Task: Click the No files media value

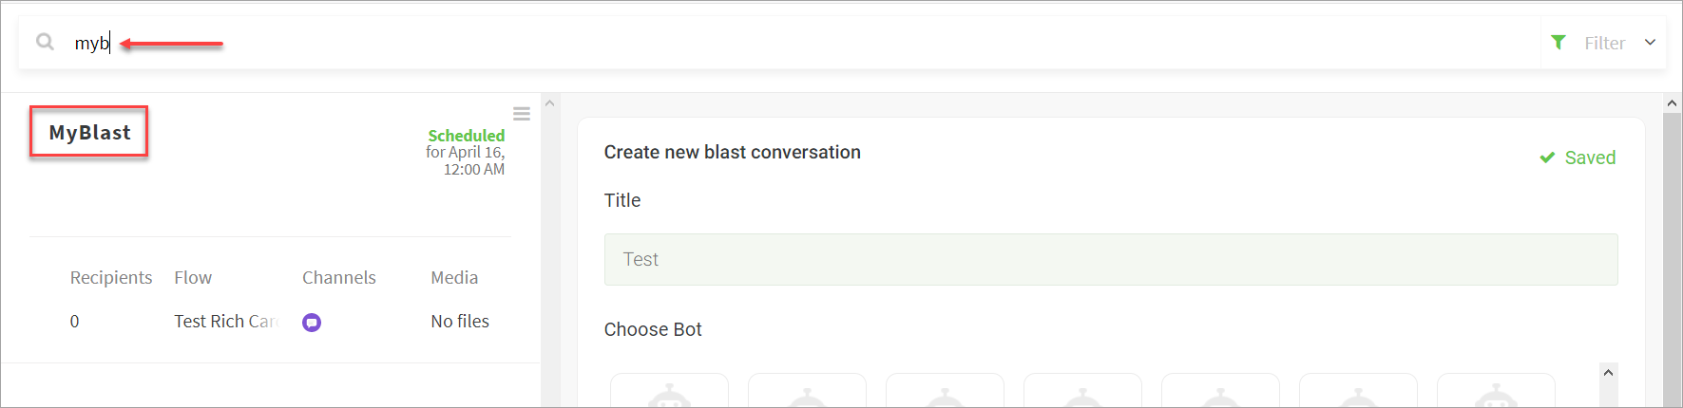Action: point(460,322)
